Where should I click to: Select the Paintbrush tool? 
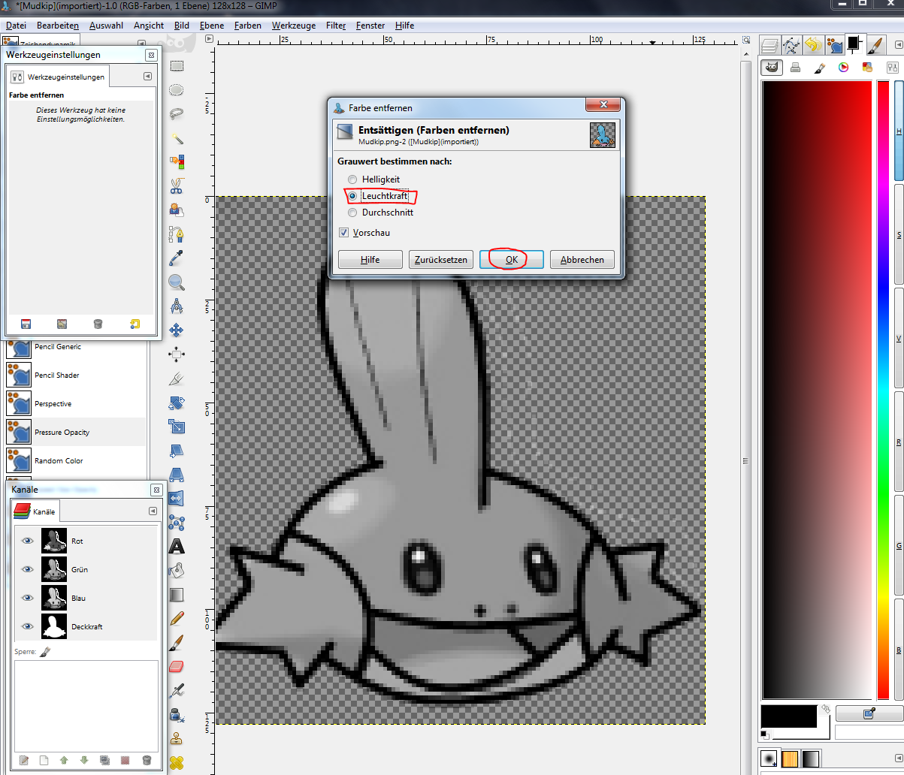pos(177,643)
